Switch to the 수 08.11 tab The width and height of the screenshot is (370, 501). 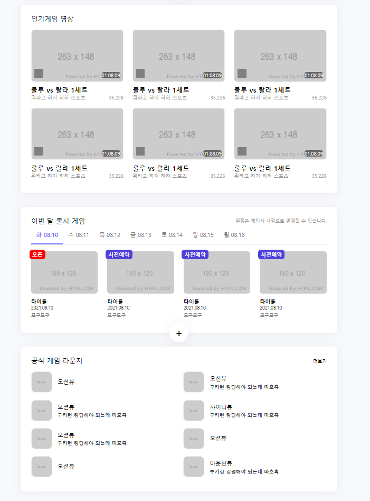click(x=78, y=235)
